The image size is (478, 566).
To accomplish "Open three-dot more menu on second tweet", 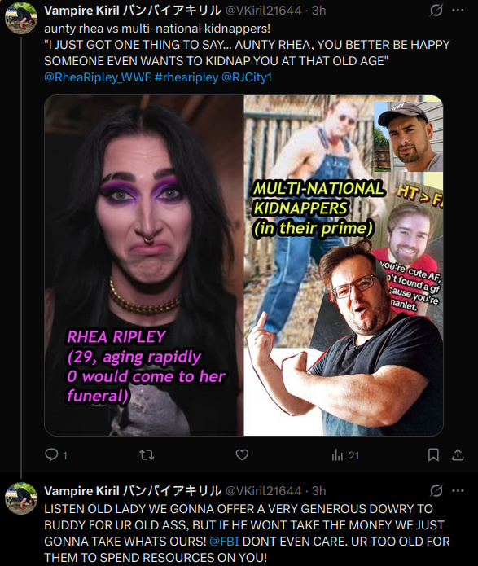I will coord(458,490).
